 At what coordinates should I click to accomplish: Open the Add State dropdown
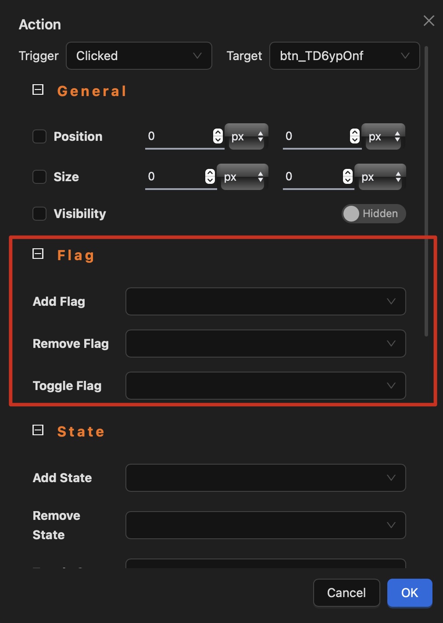(265, 478)
